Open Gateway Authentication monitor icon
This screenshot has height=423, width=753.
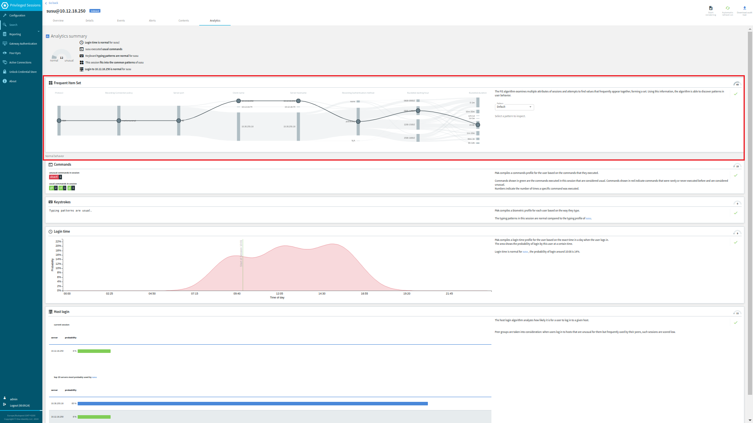click(x=5, y=43)
